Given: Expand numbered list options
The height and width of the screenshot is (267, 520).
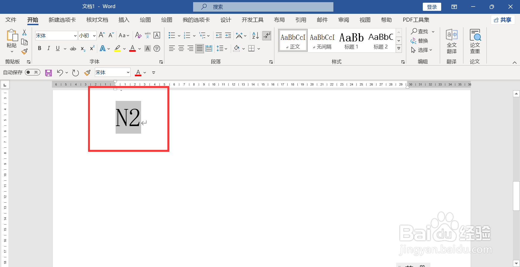Looking at the screenshot, I should [194, 36].
